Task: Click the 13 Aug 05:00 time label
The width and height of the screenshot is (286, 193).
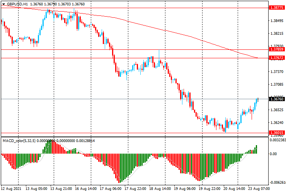Action: (36, 188)
